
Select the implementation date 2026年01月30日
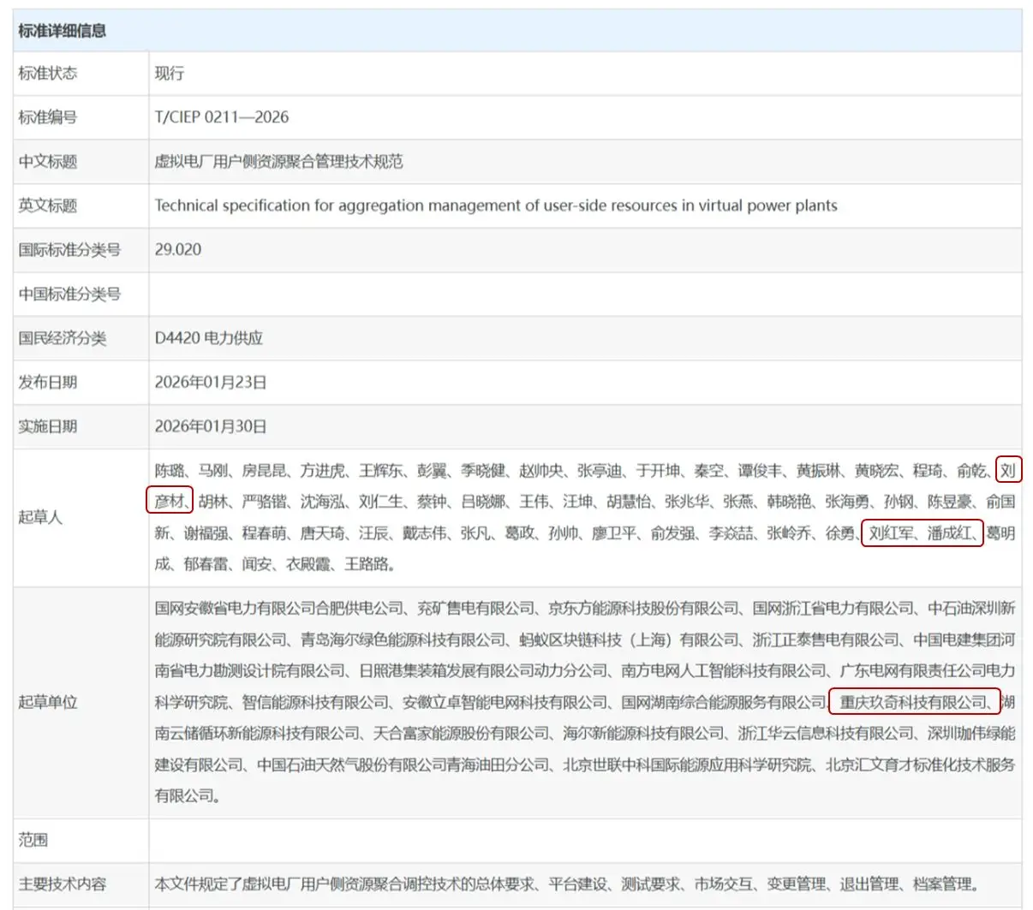pyautogui.click(x=210, y=426)
